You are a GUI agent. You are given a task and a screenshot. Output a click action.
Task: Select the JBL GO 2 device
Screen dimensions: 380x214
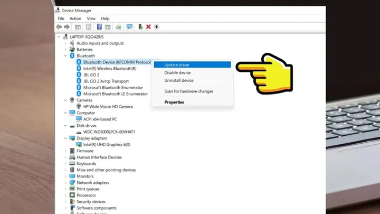tap(91, 75)
